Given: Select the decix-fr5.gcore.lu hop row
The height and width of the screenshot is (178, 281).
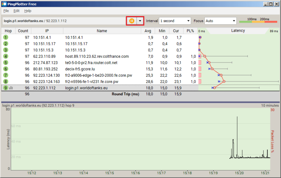Looking at the screenshot, I should pyautogui.click(x=102, y=69).
